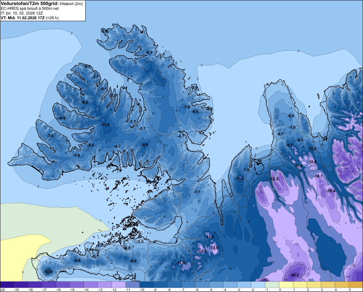
Task: Click the 'VT: Mið. 11.02.2026 17Z' valid time
Action: click(x=23, y=18)
